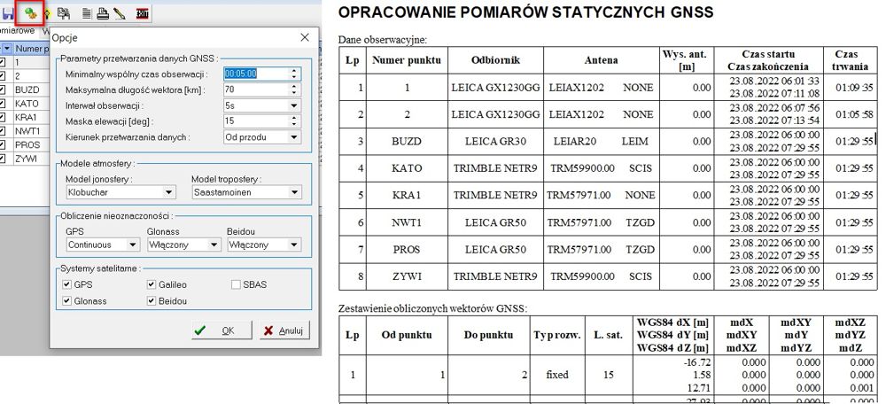Image resolution: width=886 pixels, height=404 pixels.
Task: Adjust maximum vector length with spinner arrows
Action: coord(294,89)
